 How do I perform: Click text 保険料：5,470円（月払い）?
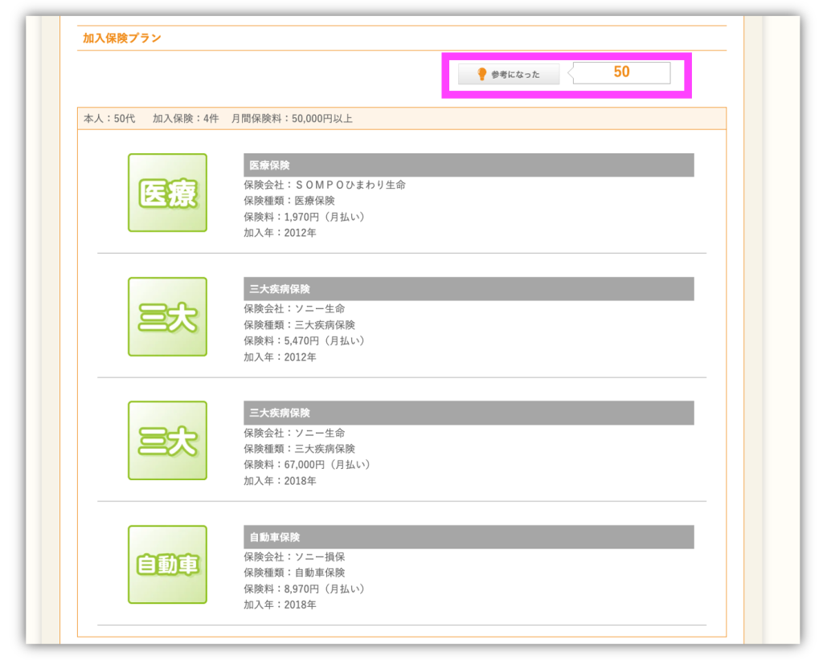(305, 340)
